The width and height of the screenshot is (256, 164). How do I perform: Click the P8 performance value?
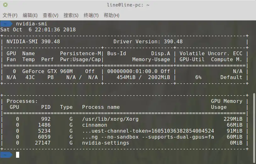click(50, 77)
